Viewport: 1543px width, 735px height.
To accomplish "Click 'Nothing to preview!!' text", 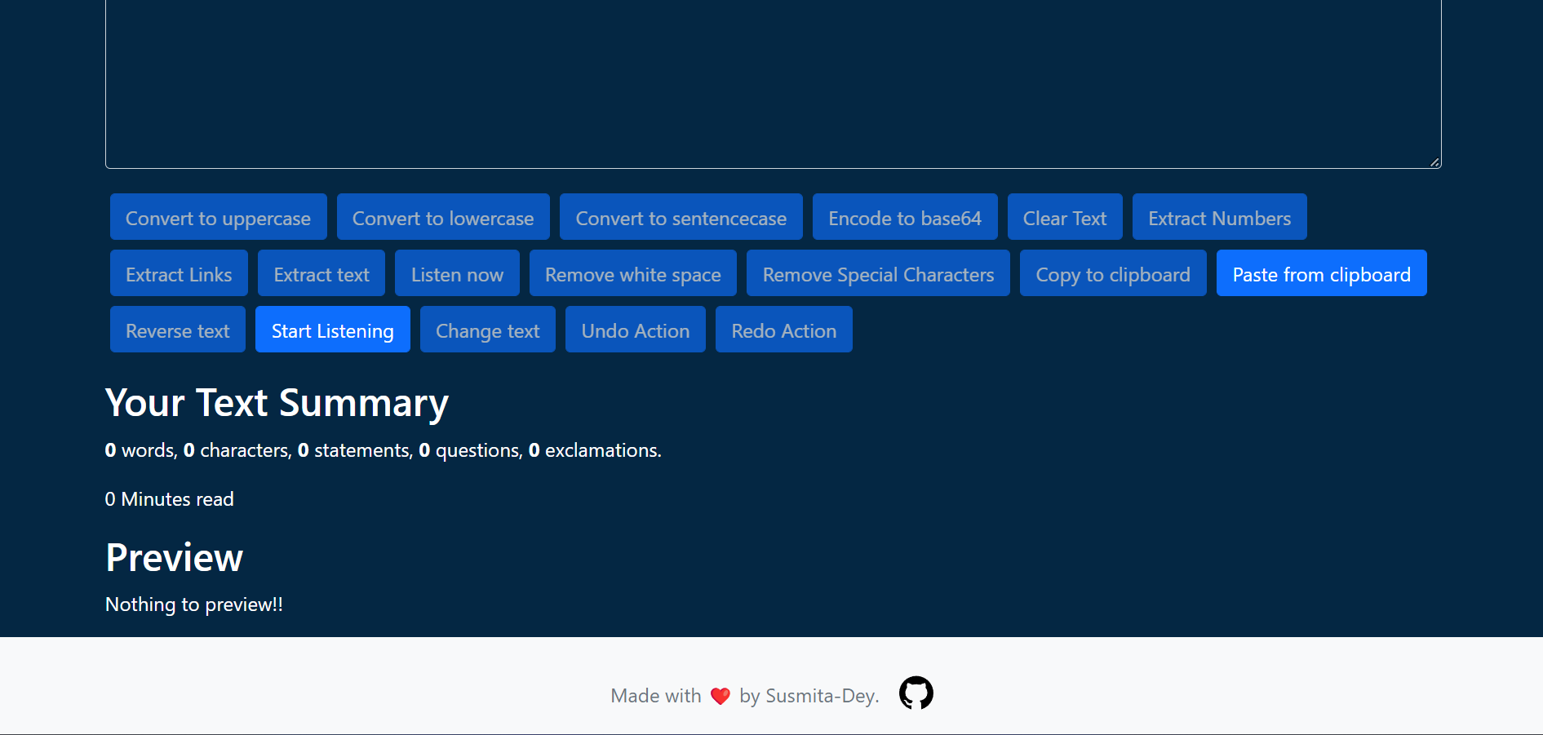I will [x=194, y=604].
